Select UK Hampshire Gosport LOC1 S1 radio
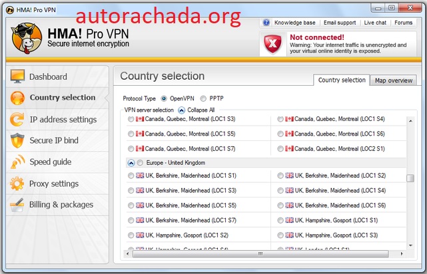Viewport: 427px width, 274px height. 280,220
